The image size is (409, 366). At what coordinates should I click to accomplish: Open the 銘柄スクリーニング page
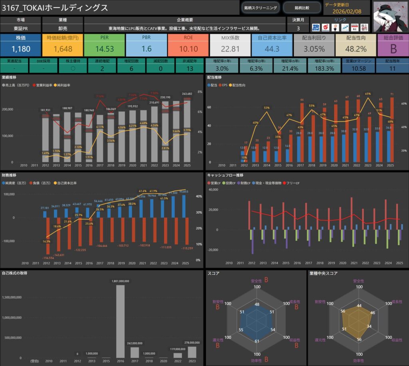(260, 8)
